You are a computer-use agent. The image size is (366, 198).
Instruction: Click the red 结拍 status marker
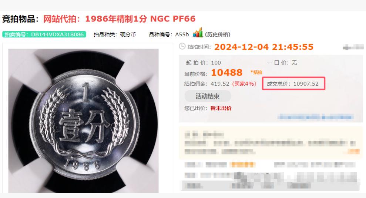click(x=256, y=72)
